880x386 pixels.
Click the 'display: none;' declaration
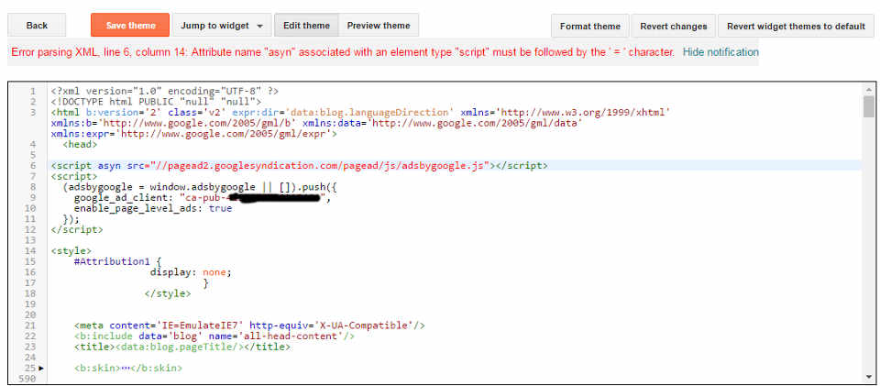coord(191,272)
